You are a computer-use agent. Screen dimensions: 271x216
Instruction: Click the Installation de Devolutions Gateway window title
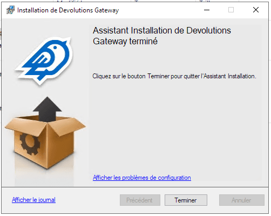click(x=68, y=10)
